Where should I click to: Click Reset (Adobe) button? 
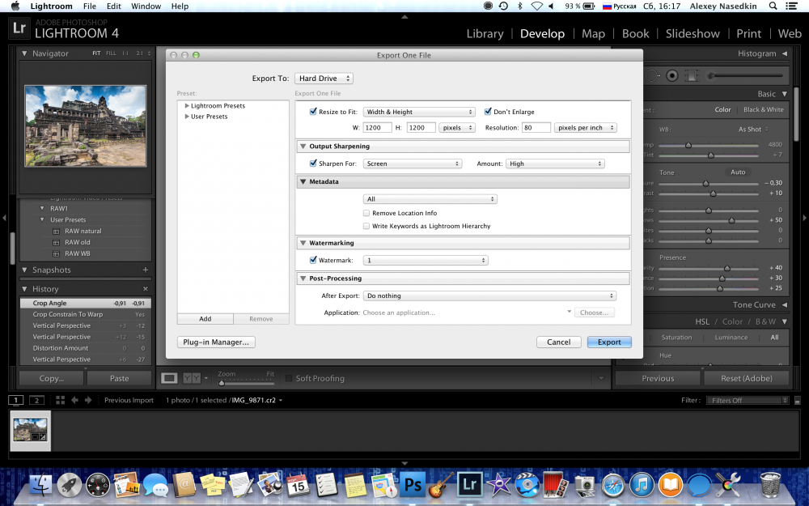(747, 378)
